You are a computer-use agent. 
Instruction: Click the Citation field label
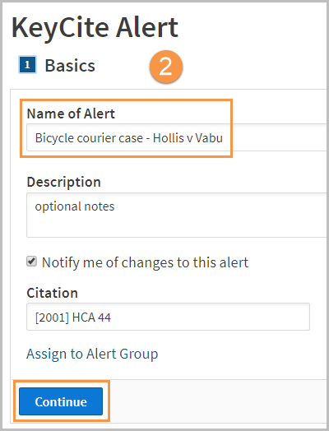click(52, 293)
